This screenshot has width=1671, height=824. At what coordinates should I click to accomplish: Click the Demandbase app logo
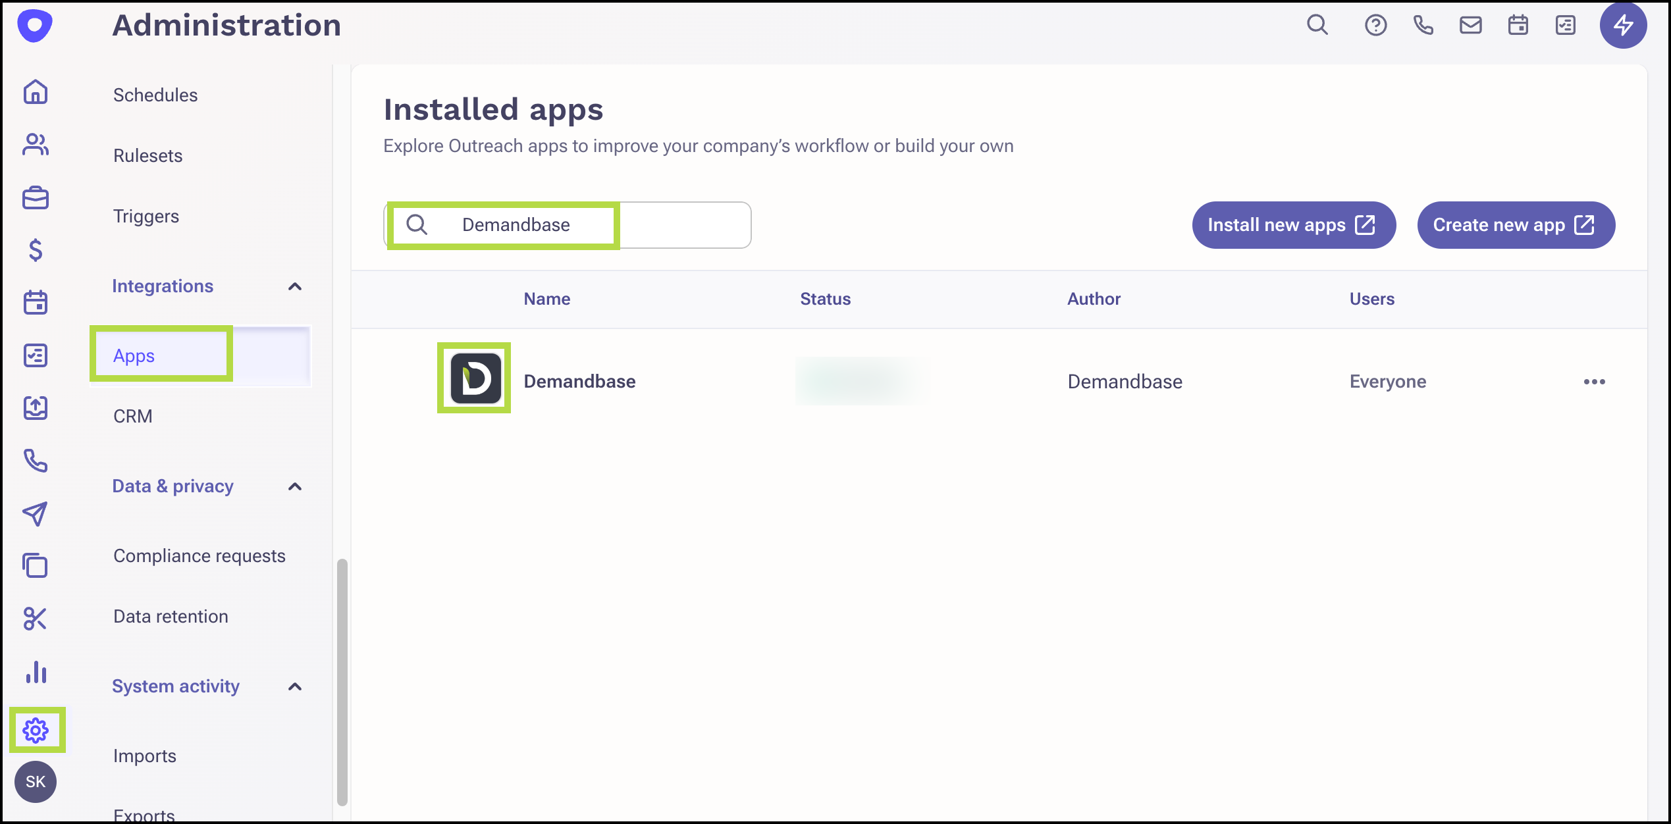point(476,378)
